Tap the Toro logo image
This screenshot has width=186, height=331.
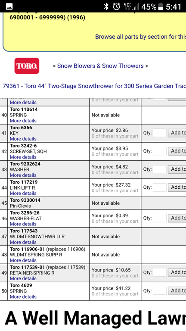click(27, 66)
